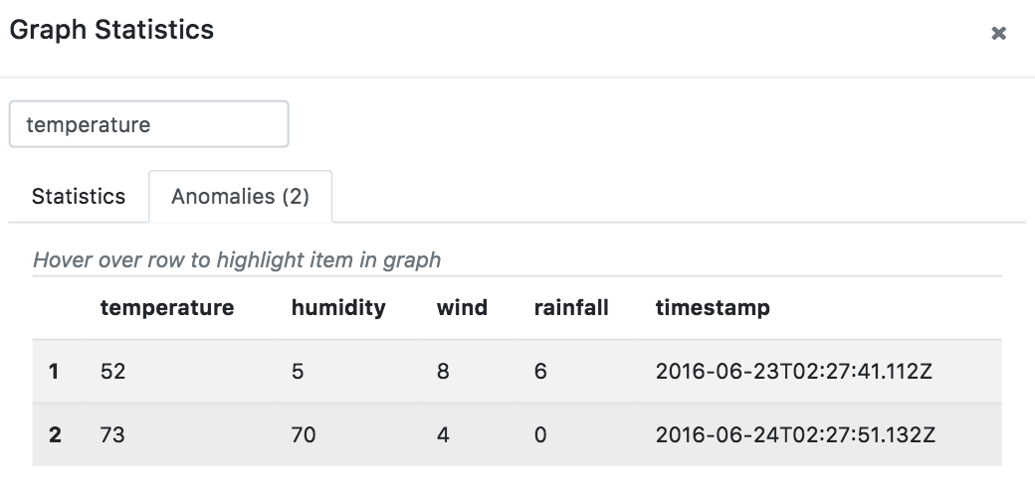
Task: Click the rainfall column header
Action: click(571, 307)
